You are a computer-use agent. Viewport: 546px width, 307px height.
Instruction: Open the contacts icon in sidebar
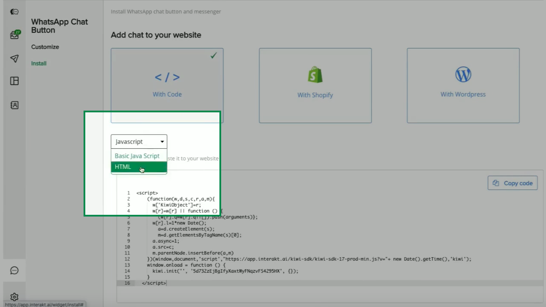pyautogui.click(x=14, y=105)
